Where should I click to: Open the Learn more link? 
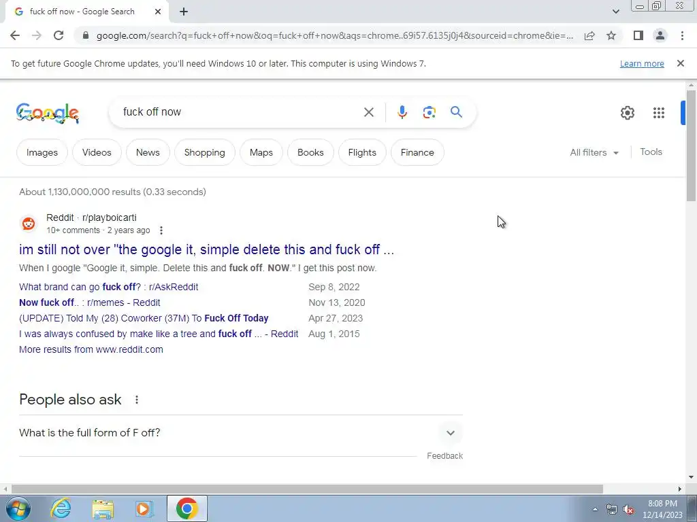[642, 63]
